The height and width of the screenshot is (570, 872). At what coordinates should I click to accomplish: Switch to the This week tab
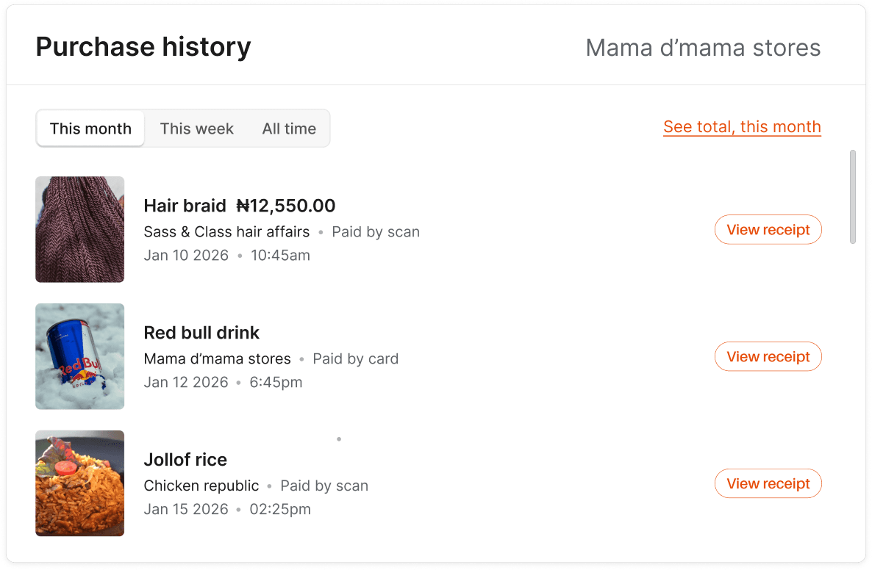(196, 129)
